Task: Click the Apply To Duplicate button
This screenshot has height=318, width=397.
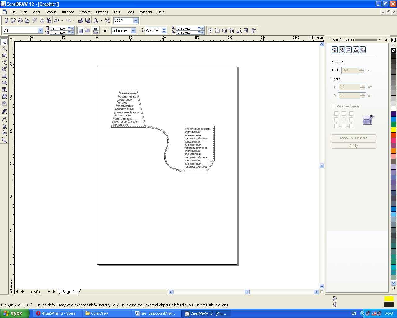Action: coord(354,138)
